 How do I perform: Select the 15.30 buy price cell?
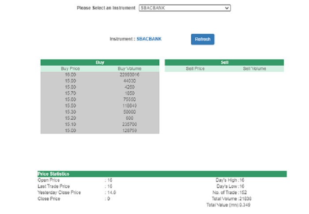[71, 112]
